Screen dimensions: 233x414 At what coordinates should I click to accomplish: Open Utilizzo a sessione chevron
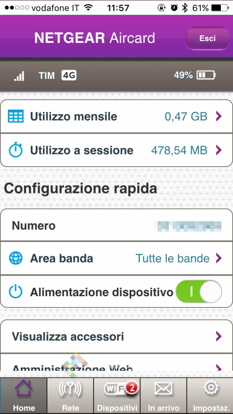219,150
